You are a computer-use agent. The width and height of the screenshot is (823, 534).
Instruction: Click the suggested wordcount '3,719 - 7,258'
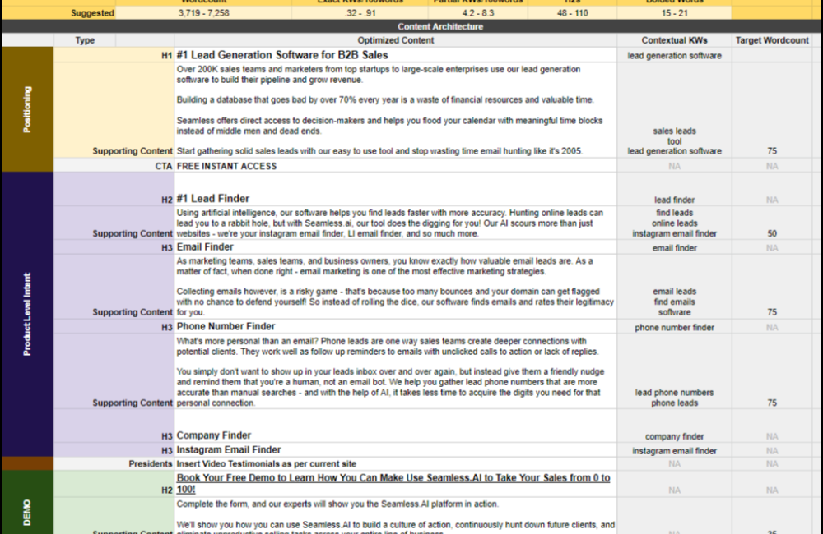(x=203, y=13)
